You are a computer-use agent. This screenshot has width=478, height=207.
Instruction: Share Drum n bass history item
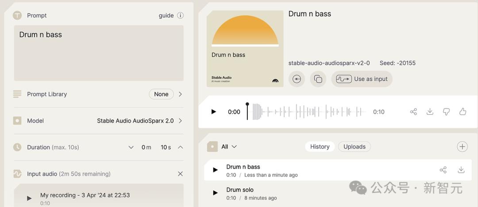[443, 170]
